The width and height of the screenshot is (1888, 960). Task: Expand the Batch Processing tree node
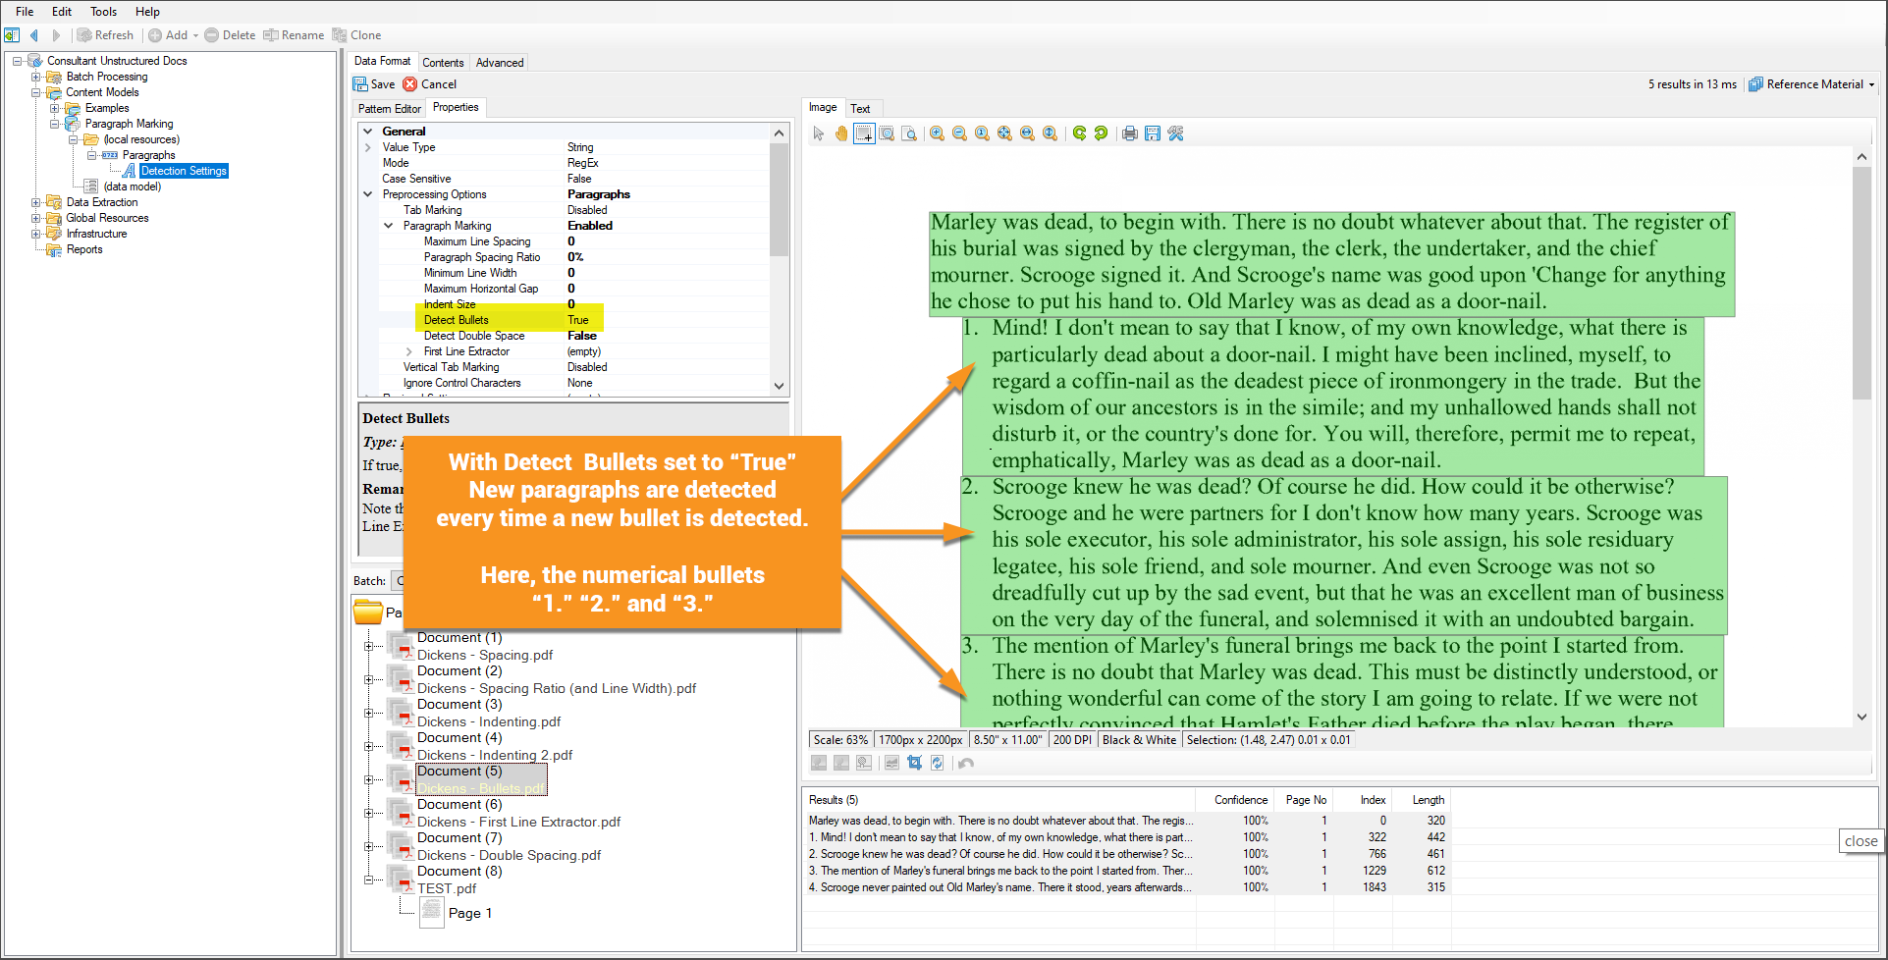36,77
